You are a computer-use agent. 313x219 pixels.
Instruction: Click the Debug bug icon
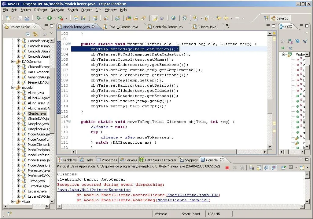39,18
